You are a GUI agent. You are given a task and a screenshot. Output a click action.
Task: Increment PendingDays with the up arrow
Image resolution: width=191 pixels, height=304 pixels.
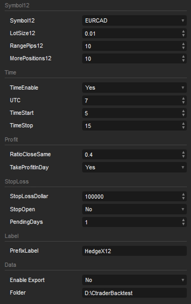pyautogui.click(x=183, y=220)
